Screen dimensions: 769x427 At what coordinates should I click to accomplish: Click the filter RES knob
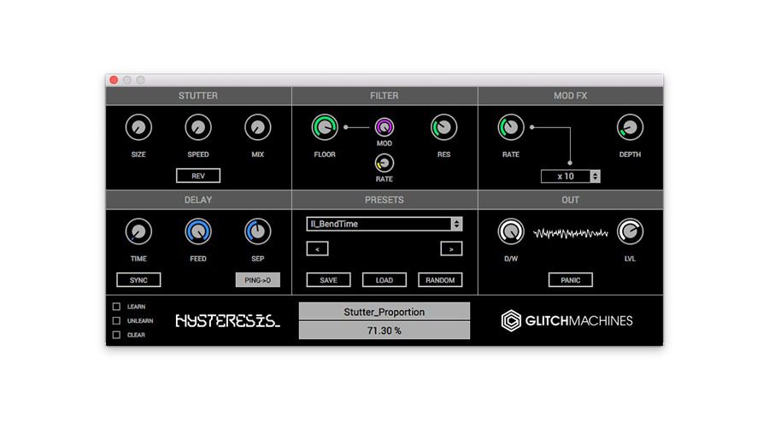click(x=443, y=127)
